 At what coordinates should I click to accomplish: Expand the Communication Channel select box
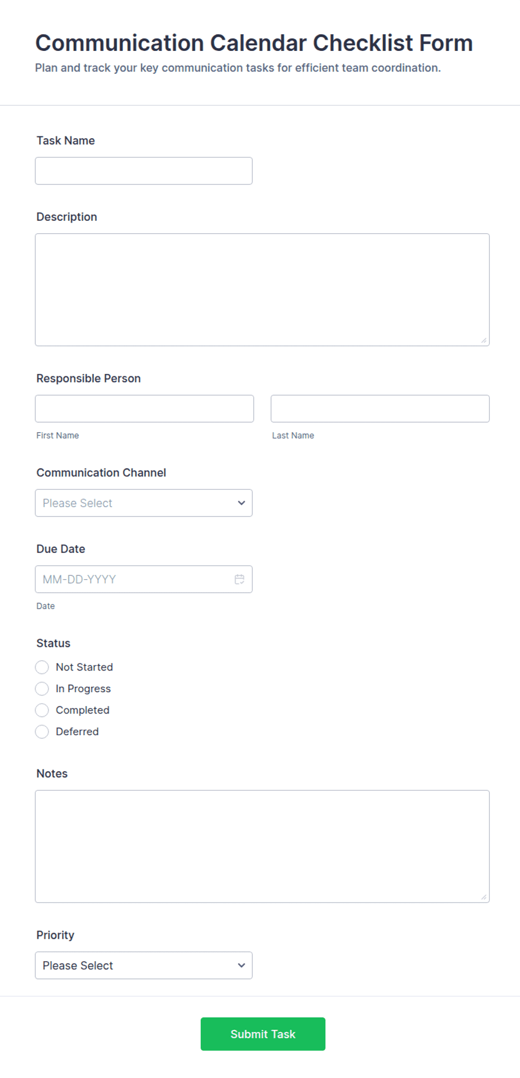click(144, 503)
